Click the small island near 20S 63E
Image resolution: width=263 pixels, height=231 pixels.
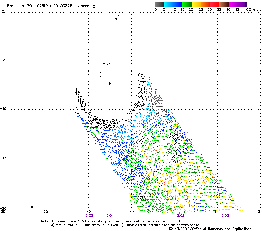(x=32, y=207)
